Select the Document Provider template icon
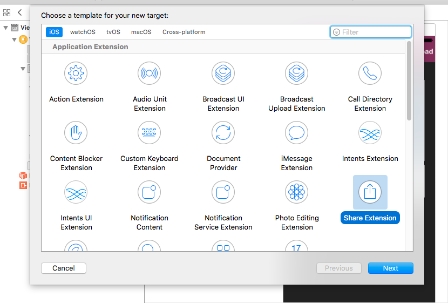This screenshot has width=448, height=303. click(x=223, y=132)
